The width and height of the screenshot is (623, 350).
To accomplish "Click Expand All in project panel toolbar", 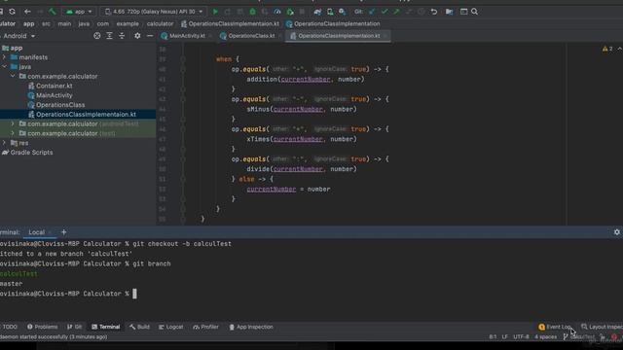I will (109, 36).
